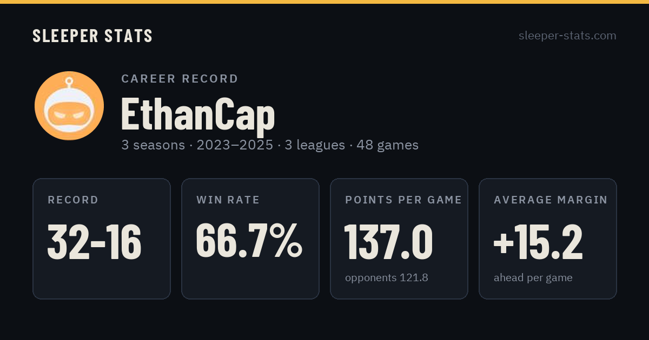Click the 66.7% win rate value
This screenshot has height=340, width=649.
(249, 240)
